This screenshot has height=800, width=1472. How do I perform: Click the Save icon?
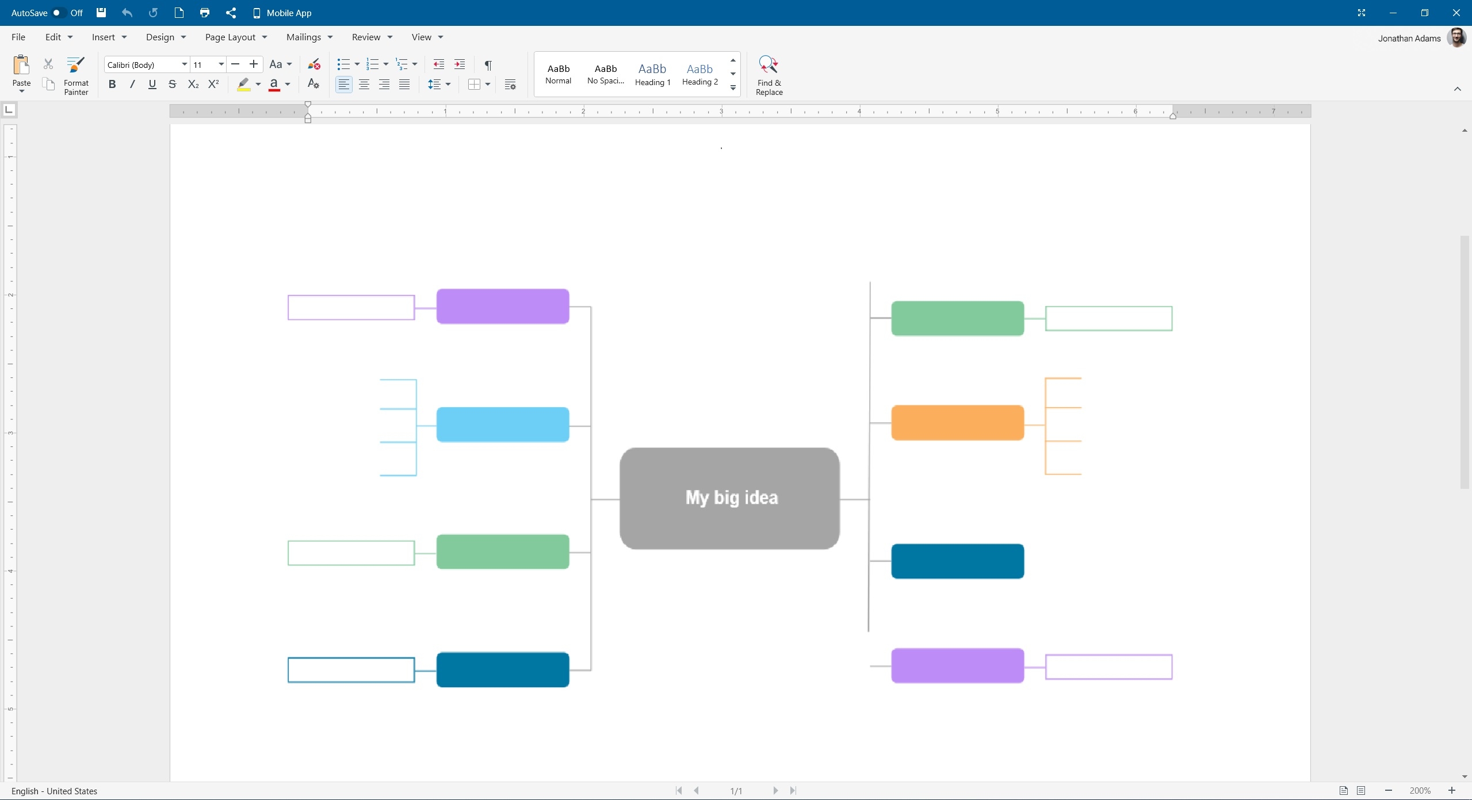click(101, 13)
